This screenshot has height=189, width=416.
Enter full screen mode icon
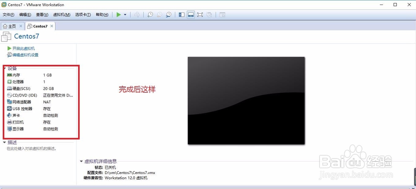pos(200,15)
